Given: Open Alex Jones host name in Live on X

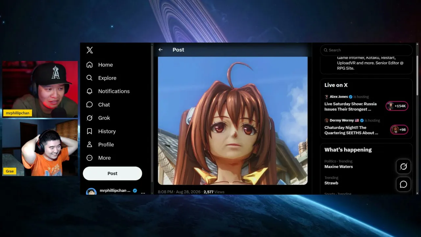Looking at the screenshot, I should 339,97.
